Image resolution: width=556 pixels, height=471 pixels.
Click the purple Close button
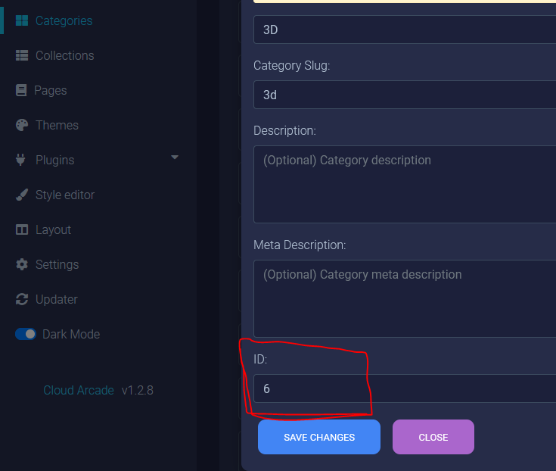pyautogui.click(x=433, y=437)
